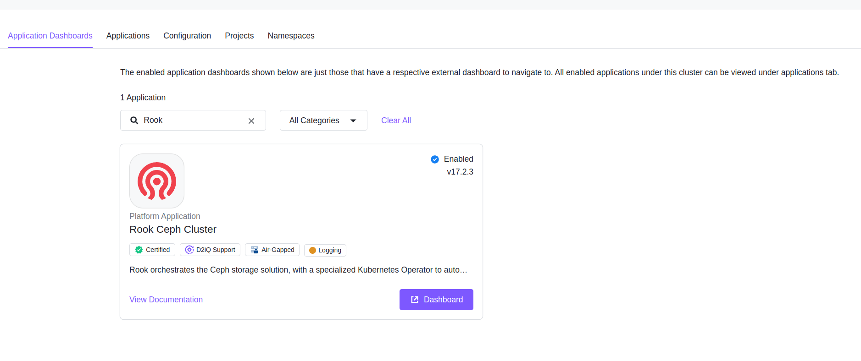Image resolution: width=861 pixels, height=361 pixels.
Task: Open the View Documentation link
Action: [x=166, y=300]
